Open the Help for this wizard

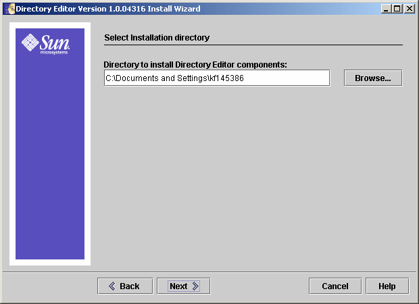pos(387,286)
